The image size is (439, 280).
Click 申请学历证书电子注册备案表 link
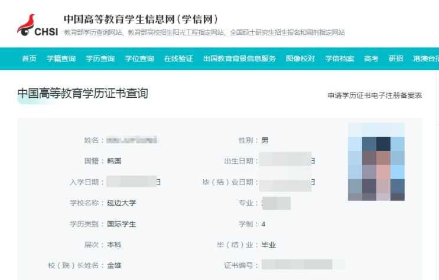click(375, 95)
